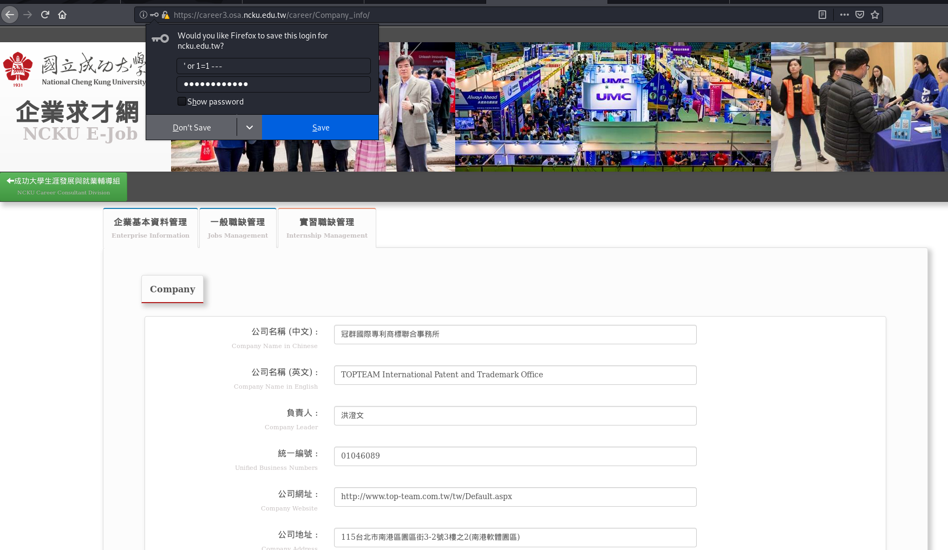This screenshot has width=948, height=550.
Task: Click the Company Website URL field
Action: click(x=515, y=497)
